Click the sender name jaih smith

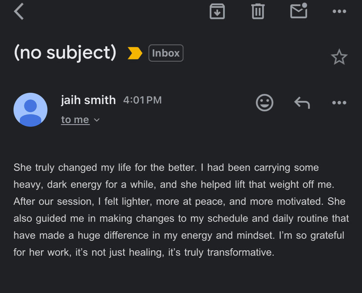pos(88,100)
